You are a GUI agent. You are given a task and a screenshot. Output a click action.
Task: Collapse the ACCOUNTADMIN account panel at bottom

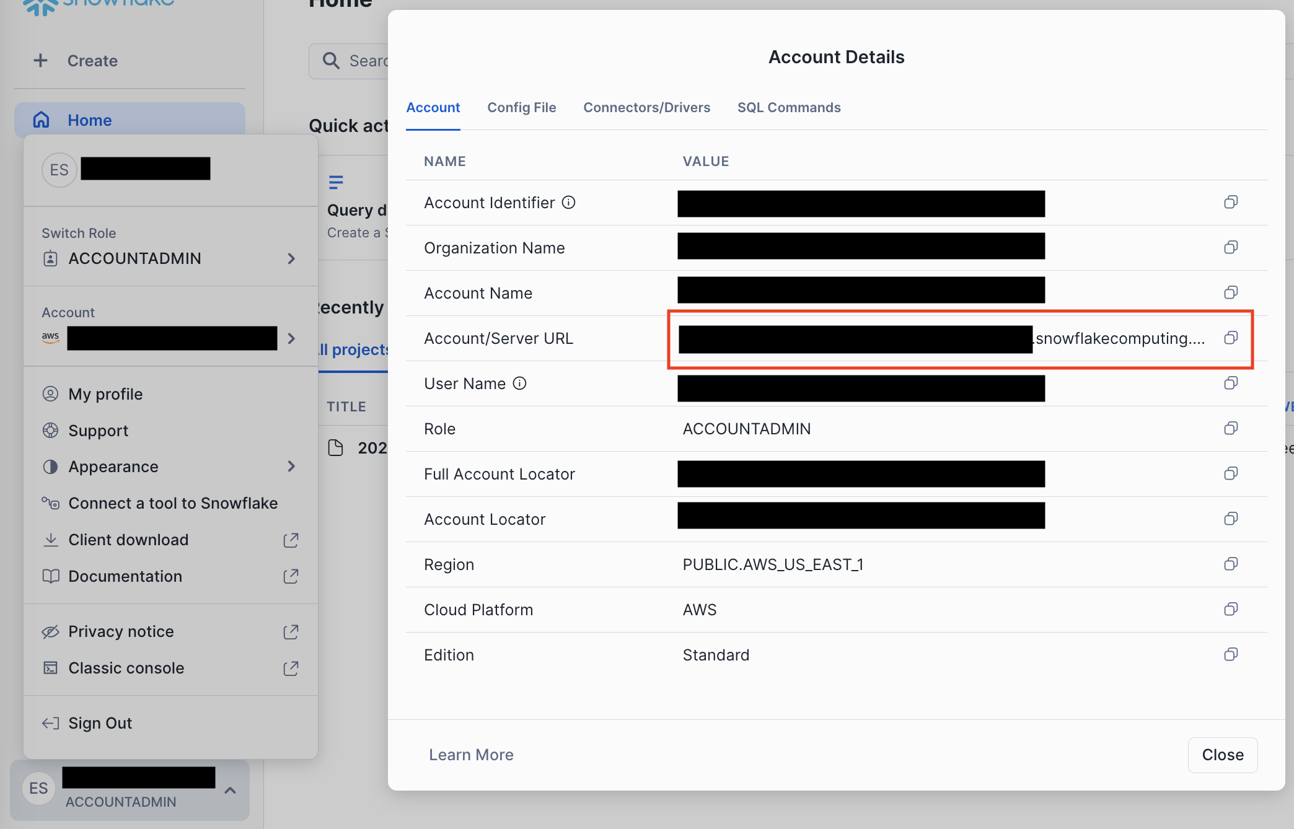231,790
